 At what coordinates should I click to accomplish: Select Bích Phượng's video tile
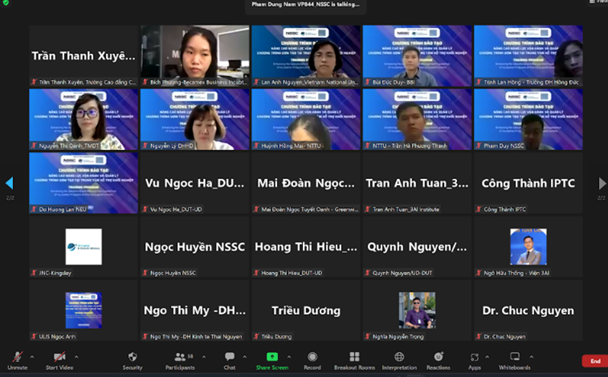[x=195, y=55]
